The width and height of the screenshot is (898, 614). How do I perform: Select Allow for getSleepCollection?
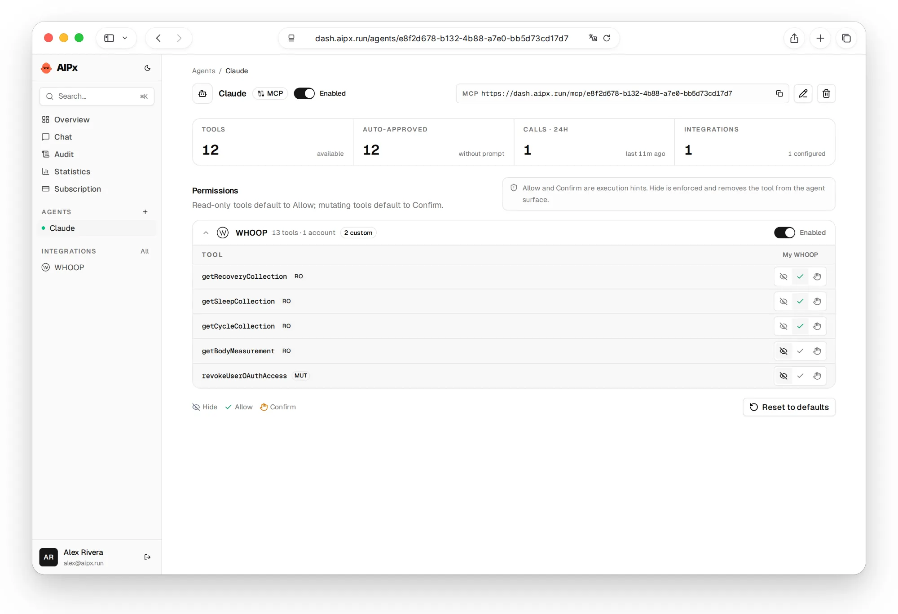(x=800, y=301)
